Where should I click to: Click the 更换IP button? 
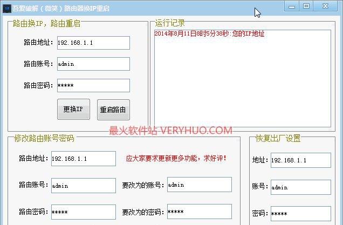click(73, 109)
